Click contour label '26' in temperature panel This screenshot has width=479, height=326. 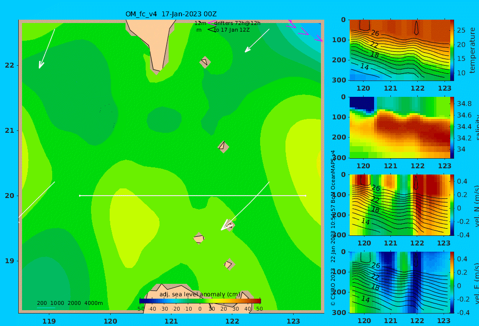pyautogui.click(x=375, y=33)
